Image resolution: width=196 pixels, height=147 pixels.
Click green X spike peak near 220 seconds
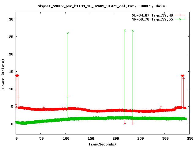tap(125, 31)
